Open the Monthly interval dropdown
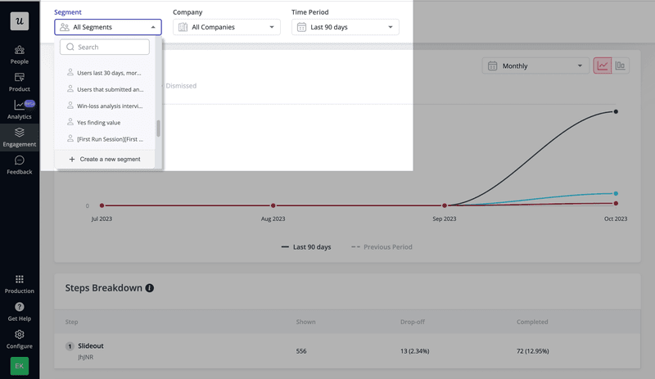655x379 pixels. click(x=535, y=66)
